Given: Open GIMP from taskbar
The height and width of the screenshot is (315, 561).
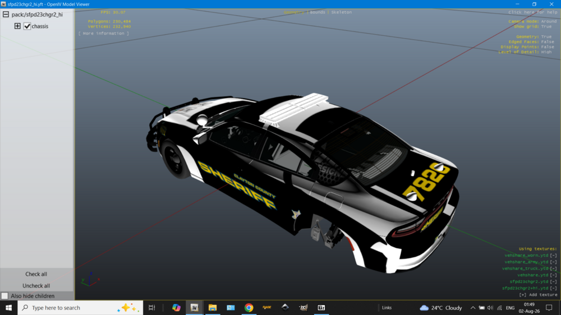Looking at the screenshot, I should tap(304, 308).
